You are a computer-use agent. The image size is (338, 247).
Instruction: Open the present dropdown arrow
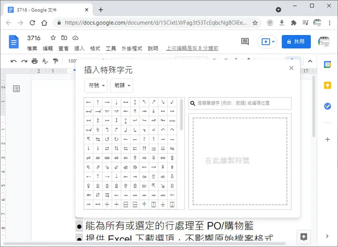(273, 42)
